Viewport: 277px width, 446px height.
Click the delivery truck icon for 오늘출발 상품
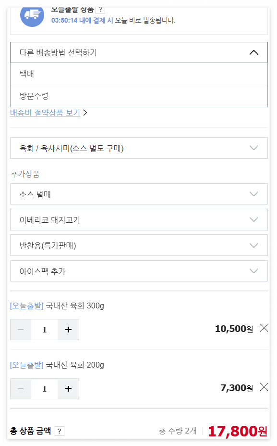click(x=32, y=16)
